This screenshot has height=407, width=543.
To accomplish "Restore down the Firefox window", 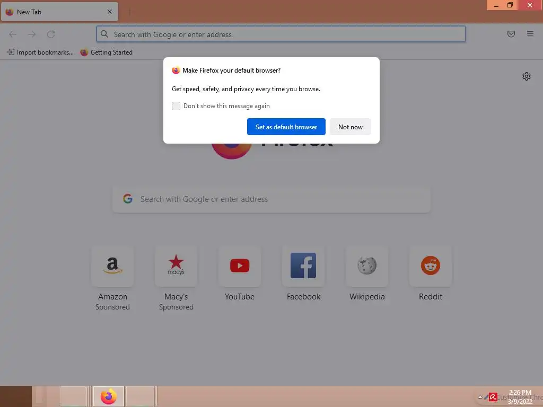I will 510,5.
